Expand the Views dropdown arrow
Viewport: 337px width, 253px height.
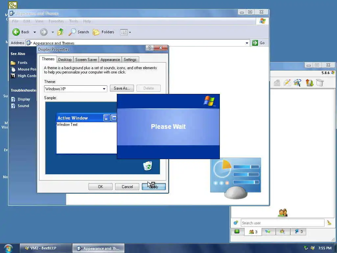[x=130, y=33]
